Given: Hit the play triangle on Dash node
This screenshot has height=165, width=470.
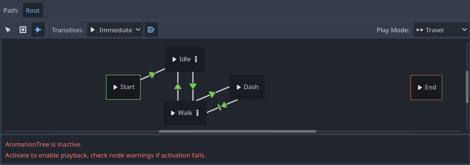Looking at the screenshot, I should click(239, 87).
